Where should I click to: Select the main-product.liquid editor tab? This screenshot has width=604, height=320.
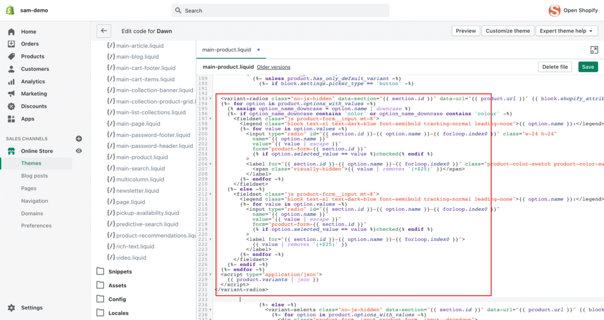click(231, 50)
